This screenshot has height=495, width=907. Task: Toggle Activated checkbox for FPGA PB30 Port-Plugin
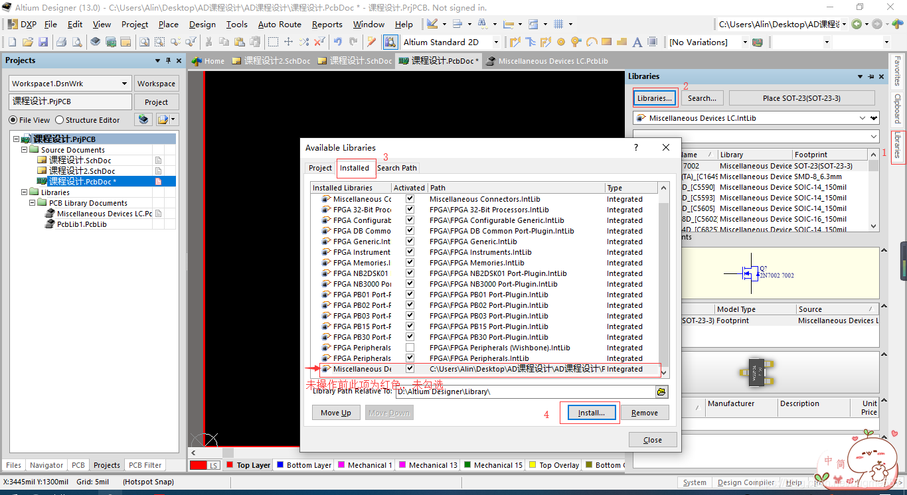coord(410,337)
